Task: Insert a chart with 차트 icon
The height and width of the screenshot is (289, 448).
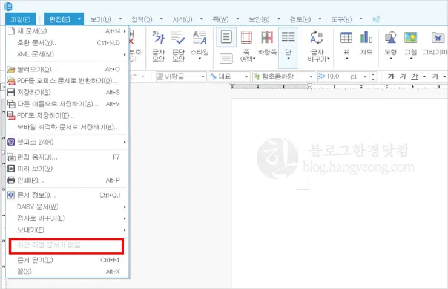Action: [x=366, y=44]
